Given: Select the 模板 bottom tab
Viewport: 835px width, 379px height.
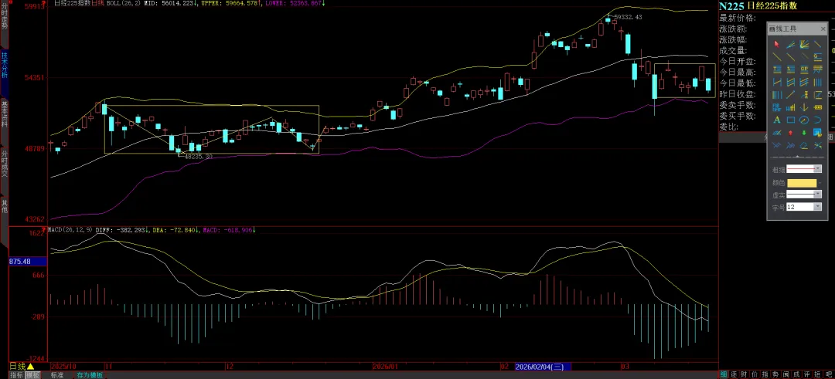Looking at the screenshot, I should pyautogui.click(x=33, y=374).
